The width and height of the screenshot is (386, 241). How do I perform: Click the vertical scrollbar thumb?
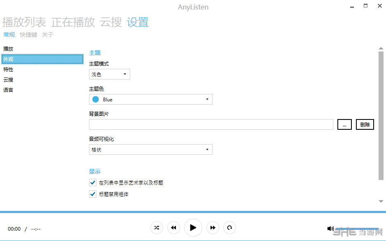[381, 116]
